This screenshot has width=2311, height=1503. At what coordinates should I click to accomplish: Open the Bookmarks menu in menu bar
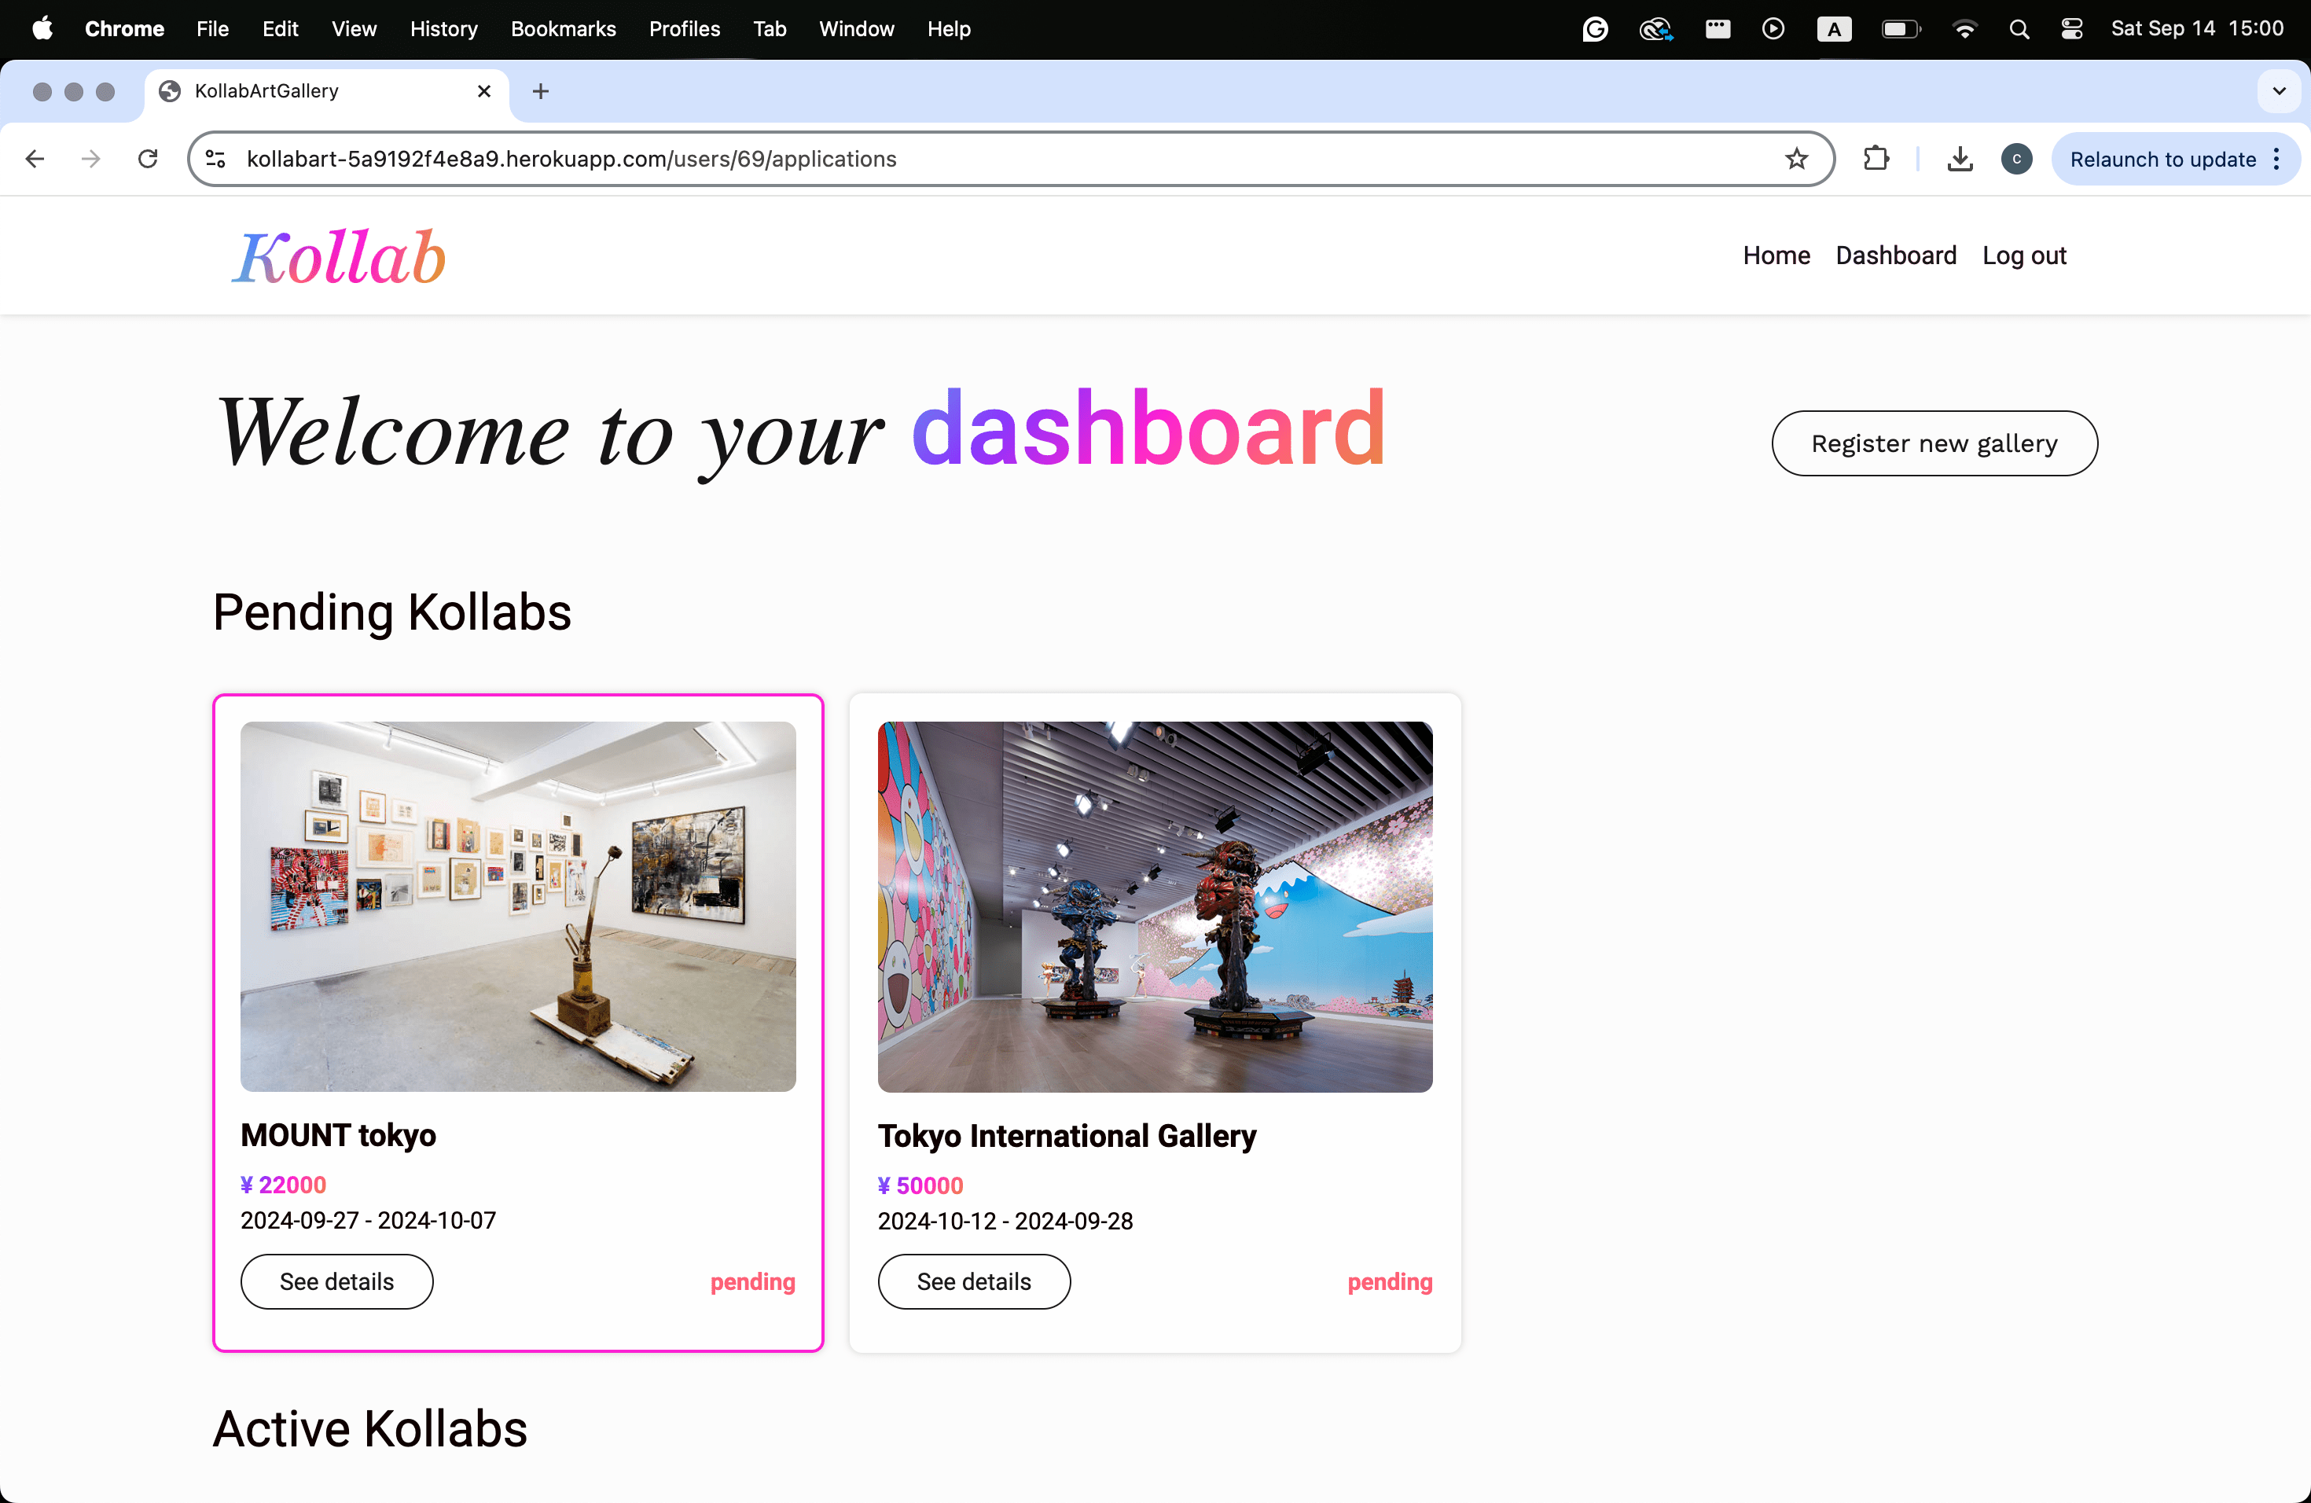tap(563, 29)
